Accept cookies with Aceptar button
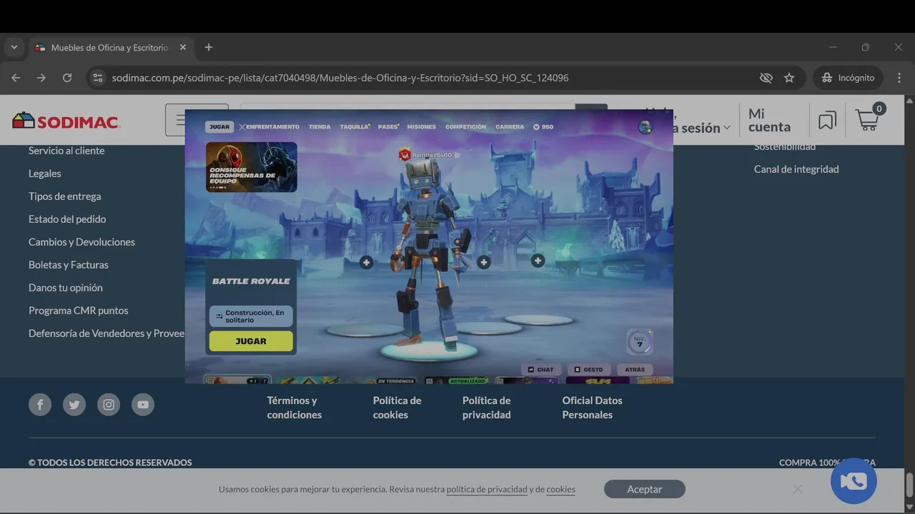Image resolution: width=915 pixels, height=514 pixels. tap(645, 489)
